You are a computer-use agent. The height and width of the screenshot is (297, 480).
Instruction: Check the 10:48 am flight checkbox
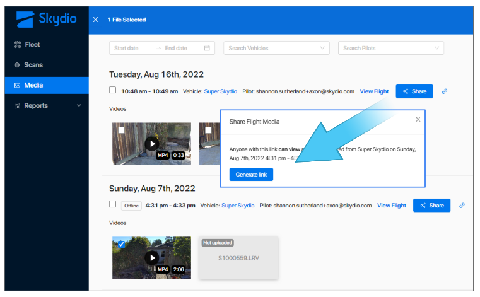(113, 90)
